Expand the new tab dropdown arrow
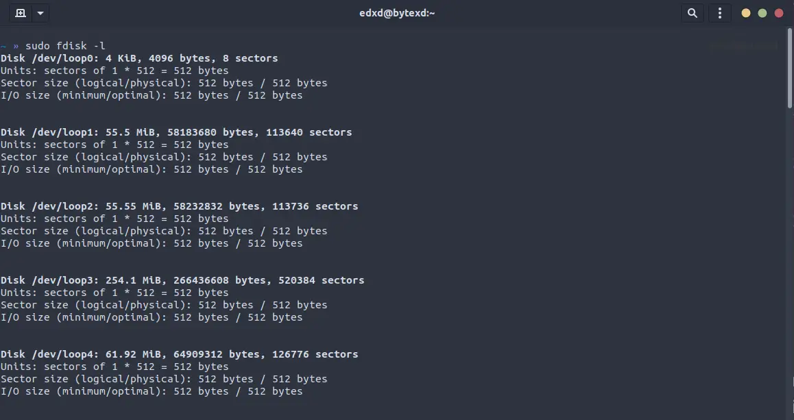Image resolution: width=794 pixels, height=420 pixels. 40,13
